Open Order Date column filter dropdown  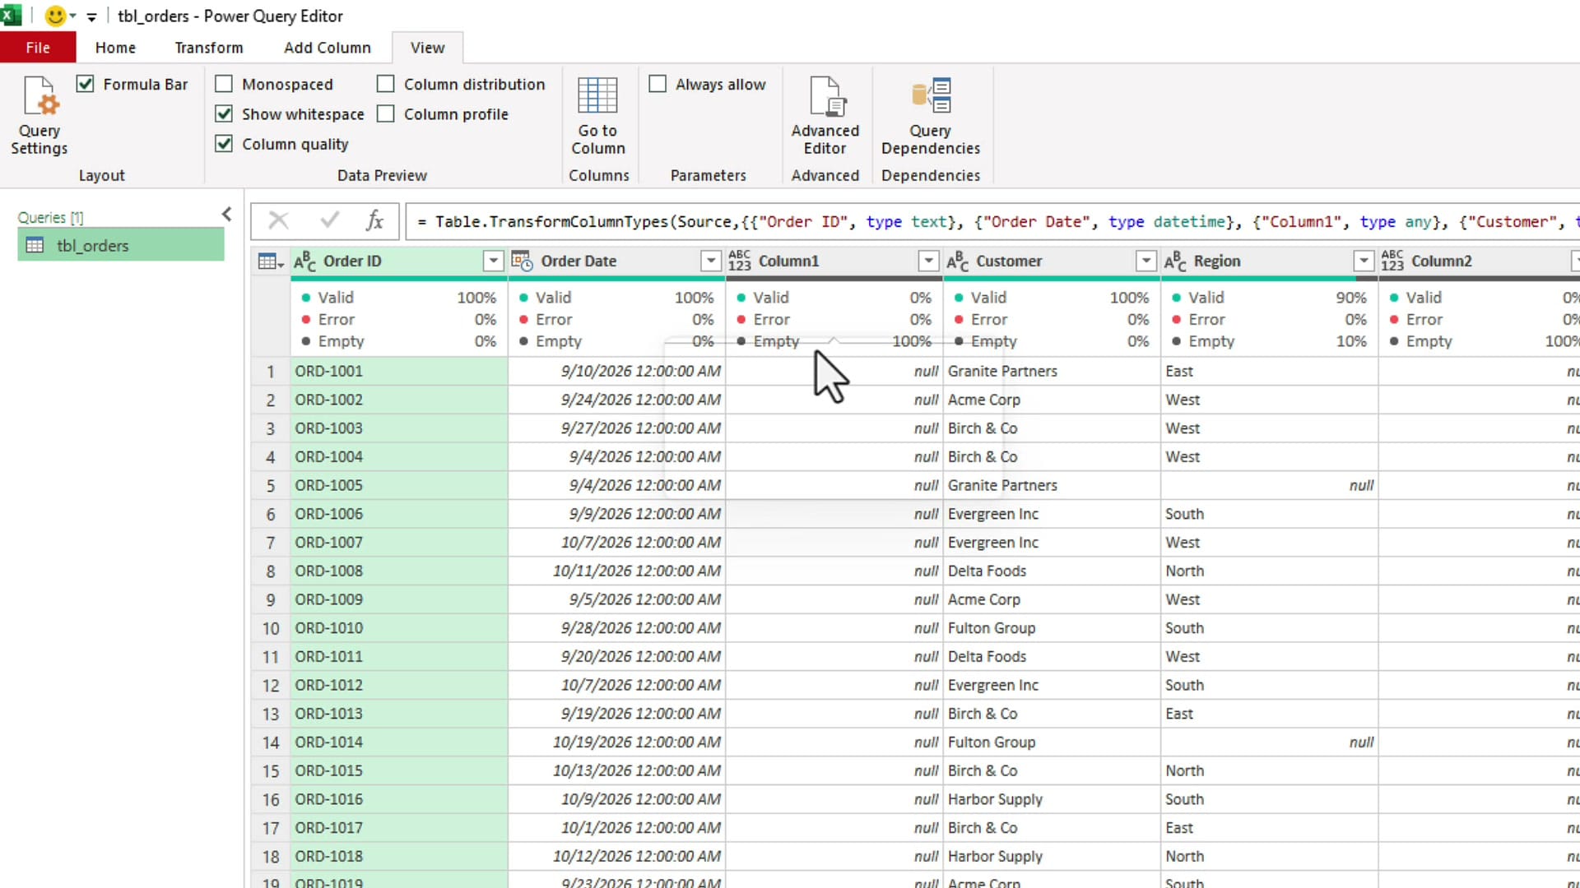711,261
